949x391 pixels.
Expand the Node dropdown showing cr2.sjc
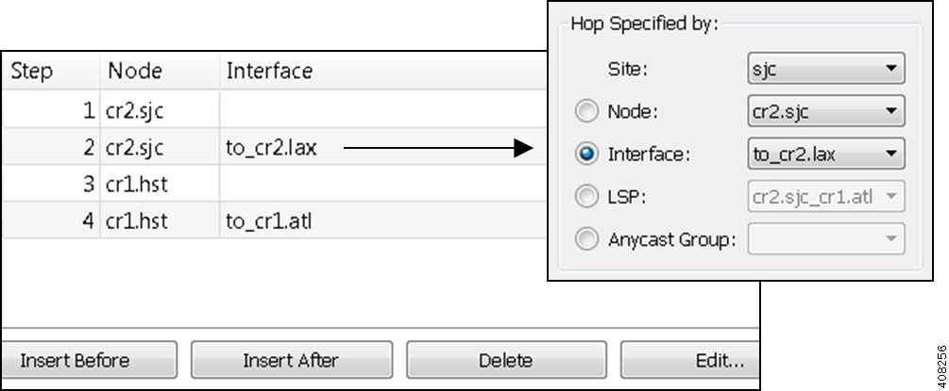(825, 111)
